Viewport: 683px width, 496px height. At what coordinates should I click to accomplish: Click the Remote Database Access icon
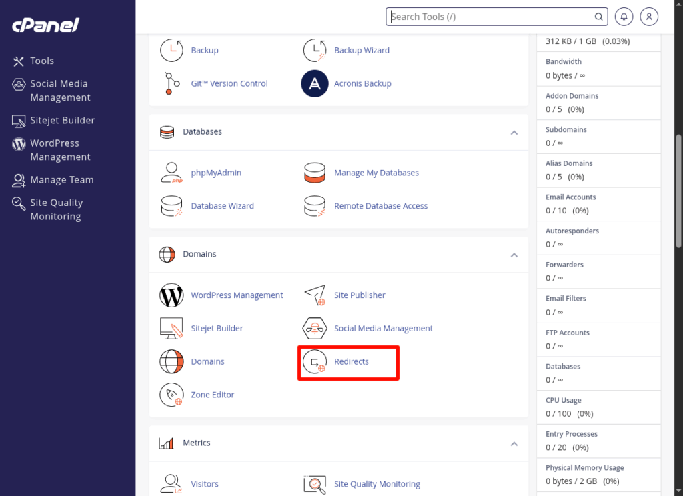pos(315,206)
